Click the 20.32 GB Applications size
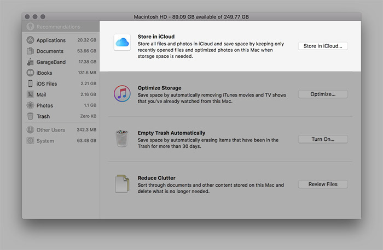This screenshot has height=250, width=383. click(86, 40)
